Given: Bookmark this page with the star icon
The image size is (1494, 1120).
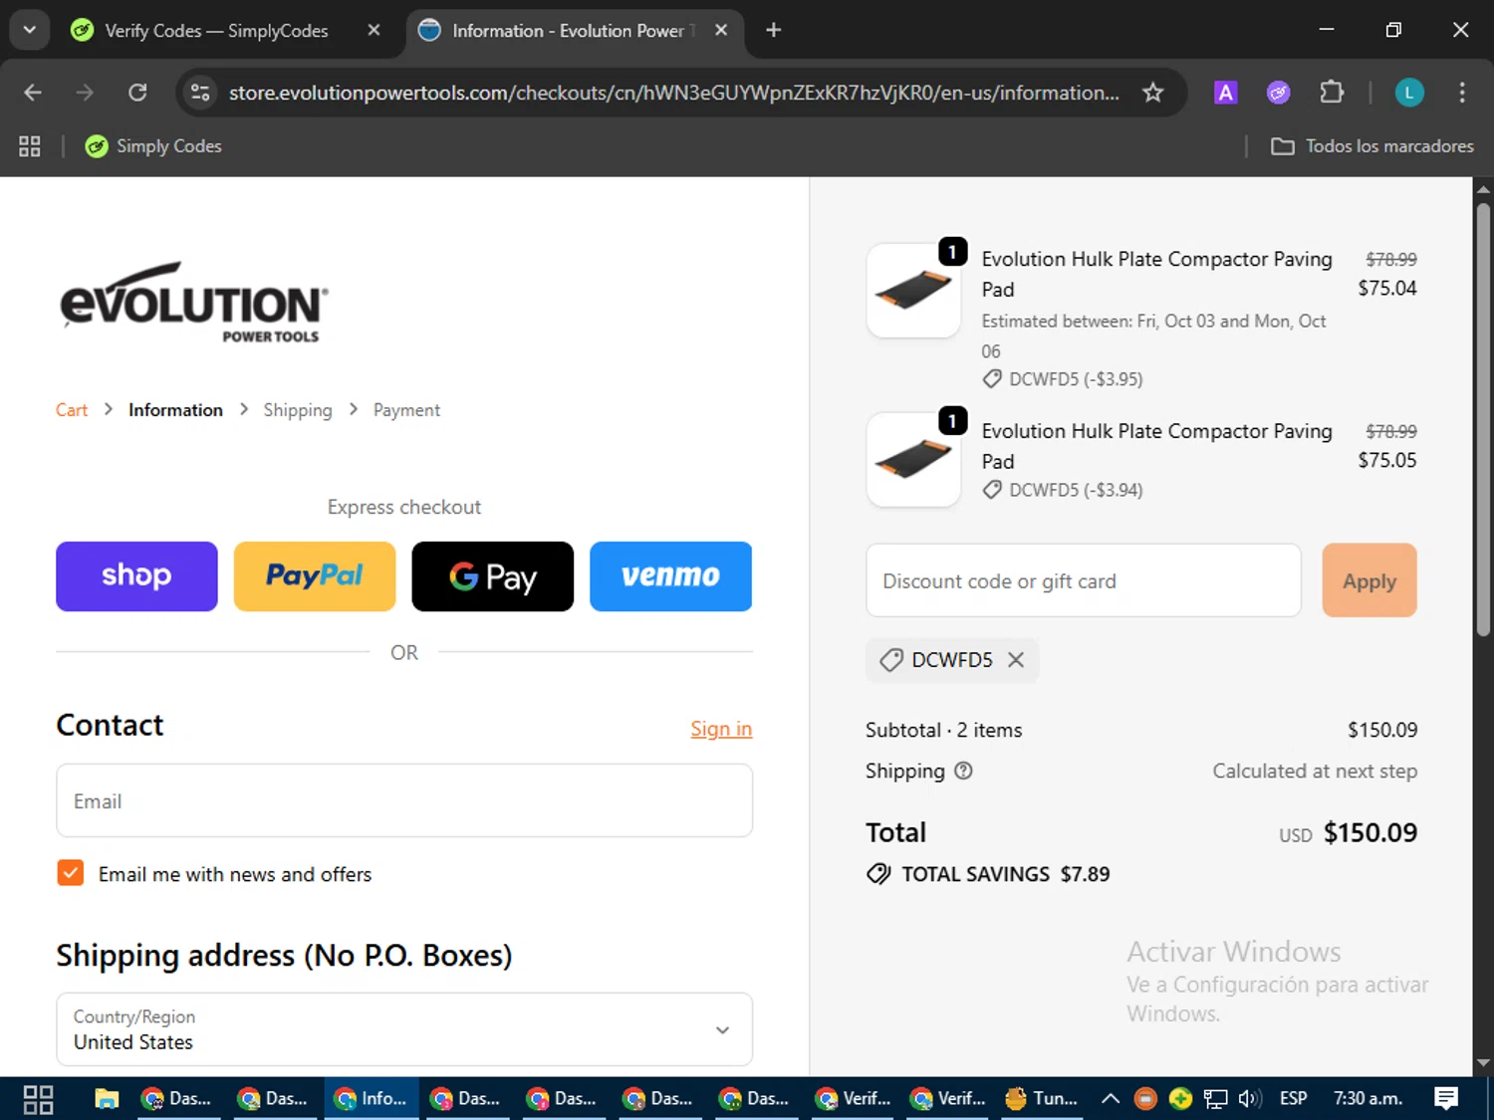Looking at the screenshot, I should click(1152, 93).
